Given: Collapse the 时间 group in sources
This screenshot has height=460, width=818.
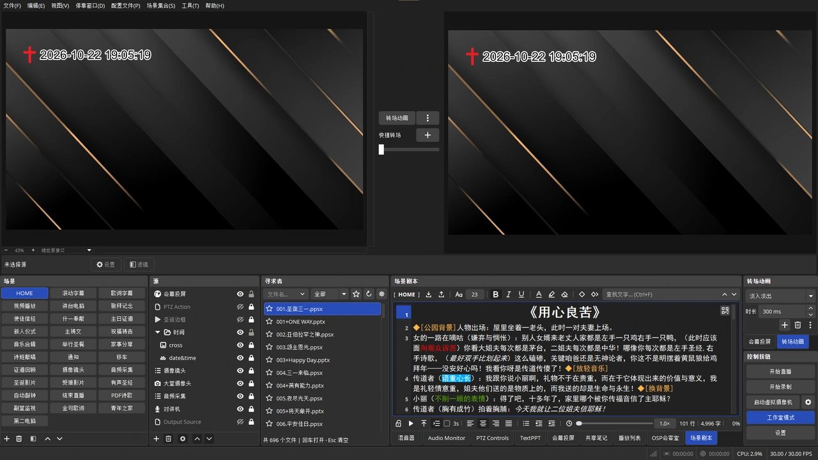Looking at the screenshot, I should point(158,332).
